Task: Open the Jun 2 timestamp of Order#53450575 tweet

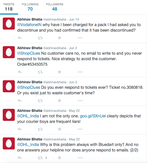Action: click(x=73, y=48)
